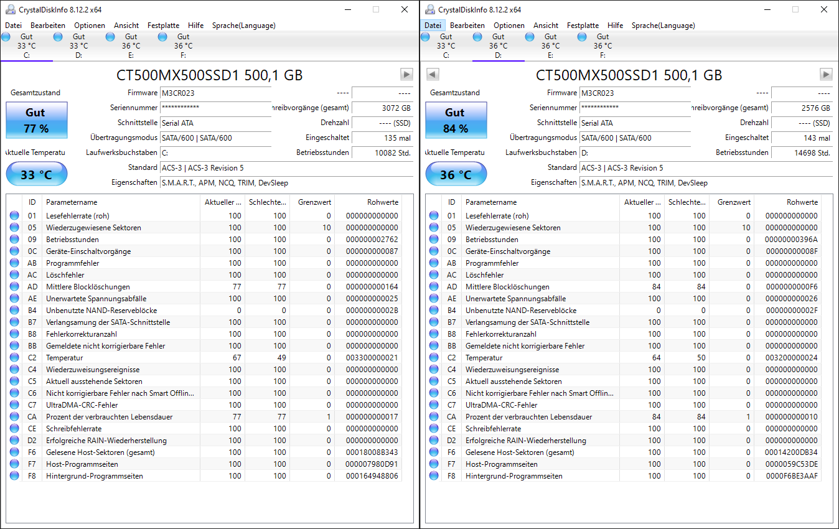The width and height of the screenshot is (839, 529).
Task: Open the Bearbeiten menu in the left window
Action: coord(48,26)
